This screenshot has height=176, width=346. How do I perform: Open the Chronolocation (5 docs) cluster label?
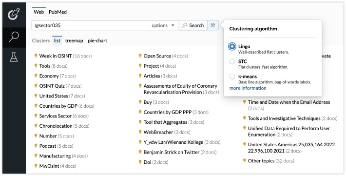[64, 126]
